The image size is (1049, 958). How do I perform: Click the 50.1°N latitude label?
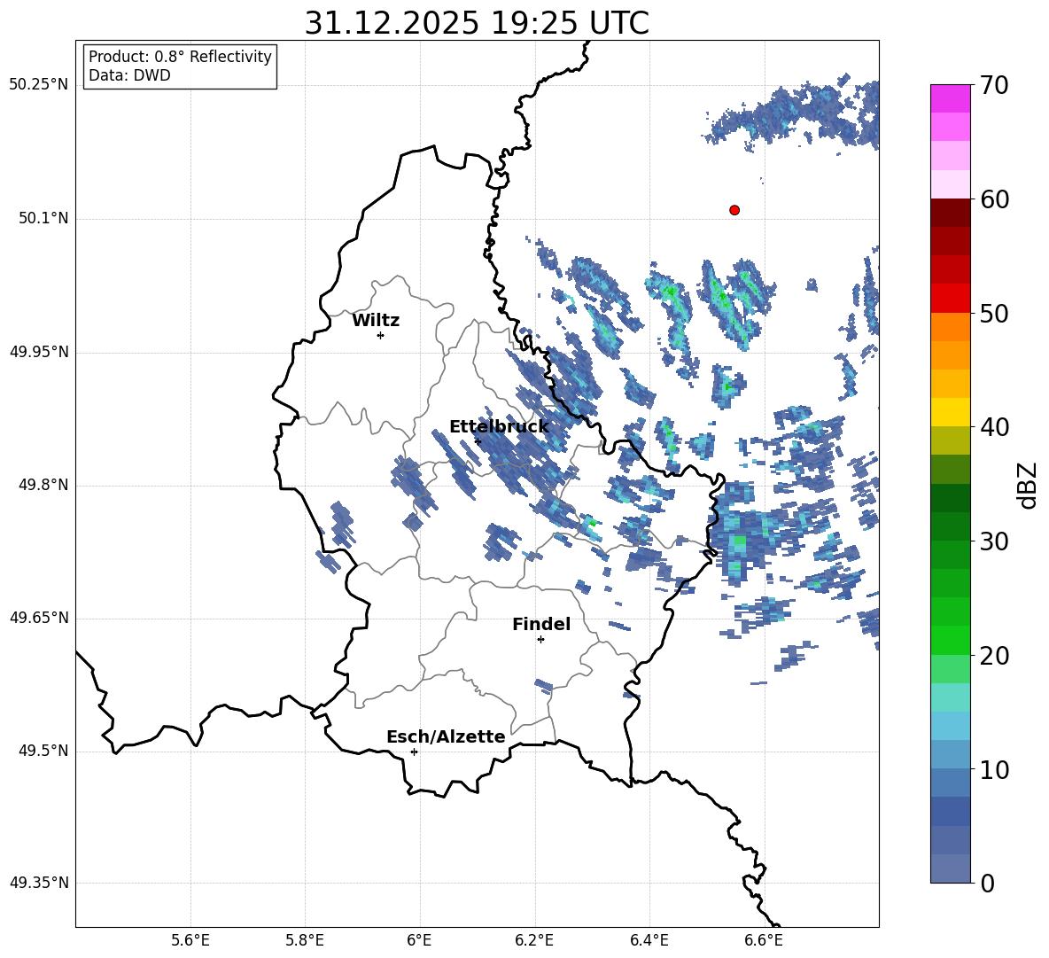point(43,219)
